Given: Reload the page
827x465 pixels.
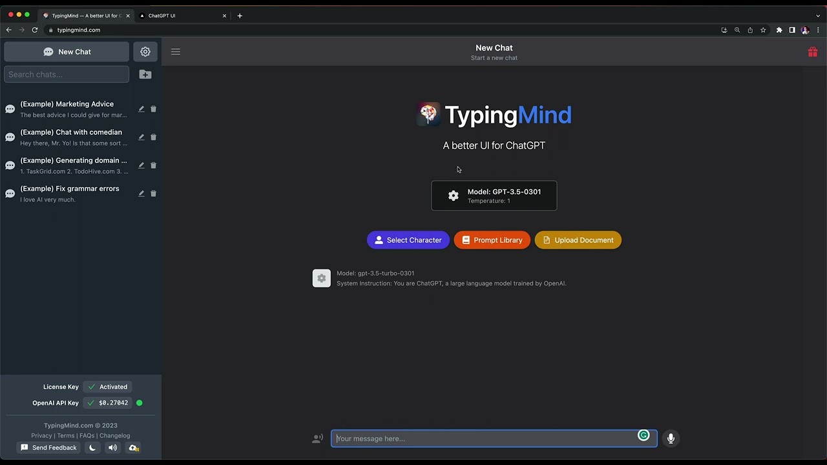Looking at the screenshot, I should pos(34,30).
